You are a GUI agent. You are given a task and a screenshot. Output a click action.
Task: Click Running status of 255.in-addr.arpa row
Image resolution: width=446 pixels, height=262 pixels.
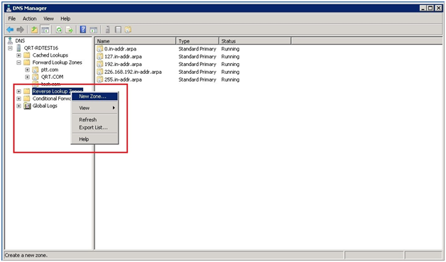[230, 80]
